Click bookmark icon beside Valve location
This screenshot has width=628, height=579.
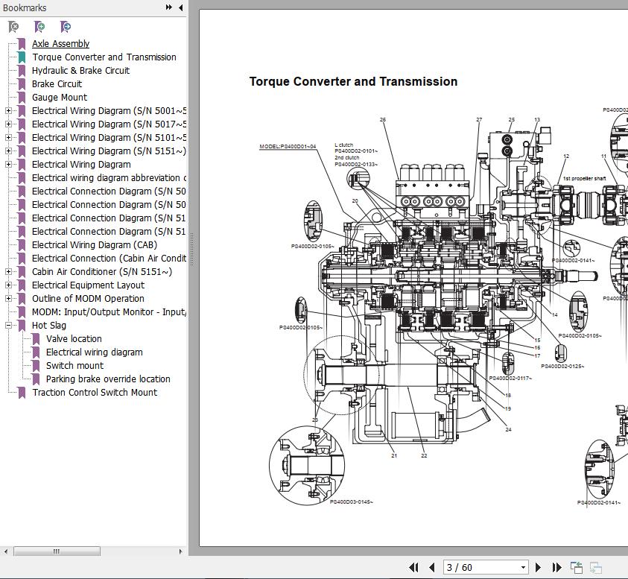pos(36,339)
